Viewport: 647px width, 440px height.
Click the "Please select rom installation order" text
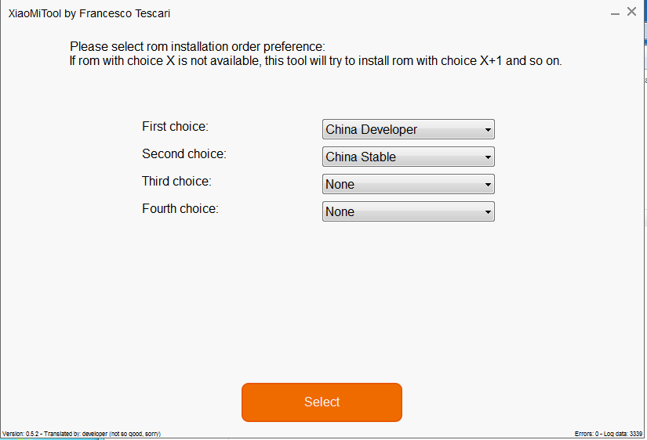coord(197,47)
